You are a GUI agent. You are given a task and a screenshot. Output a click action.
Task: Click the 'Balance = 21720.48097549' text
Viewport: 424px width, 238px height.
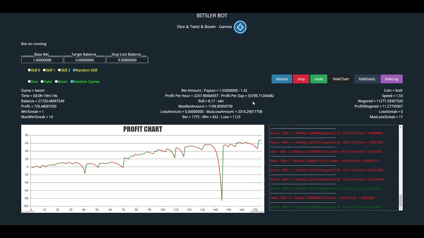(x=43, y=101)
